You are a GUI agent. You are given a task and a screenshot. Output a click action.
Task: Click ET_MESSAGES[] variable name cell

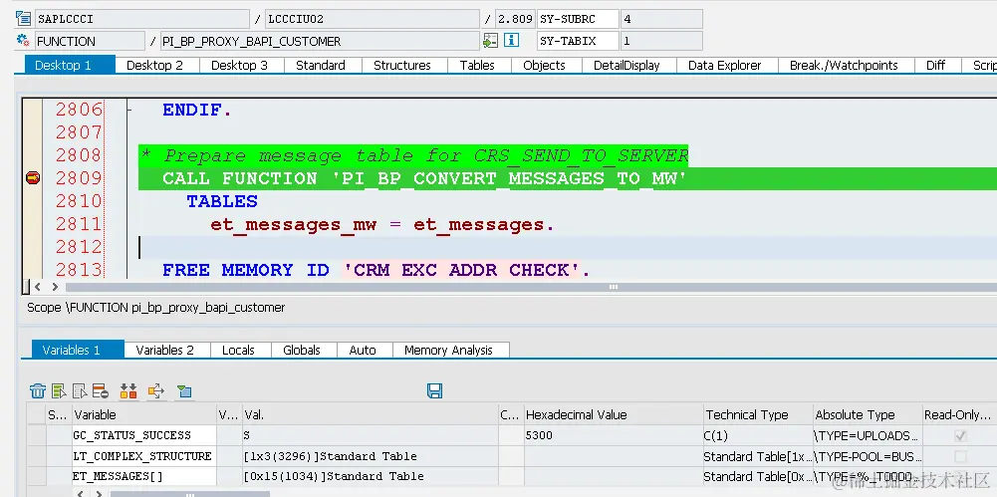[143, 476]
